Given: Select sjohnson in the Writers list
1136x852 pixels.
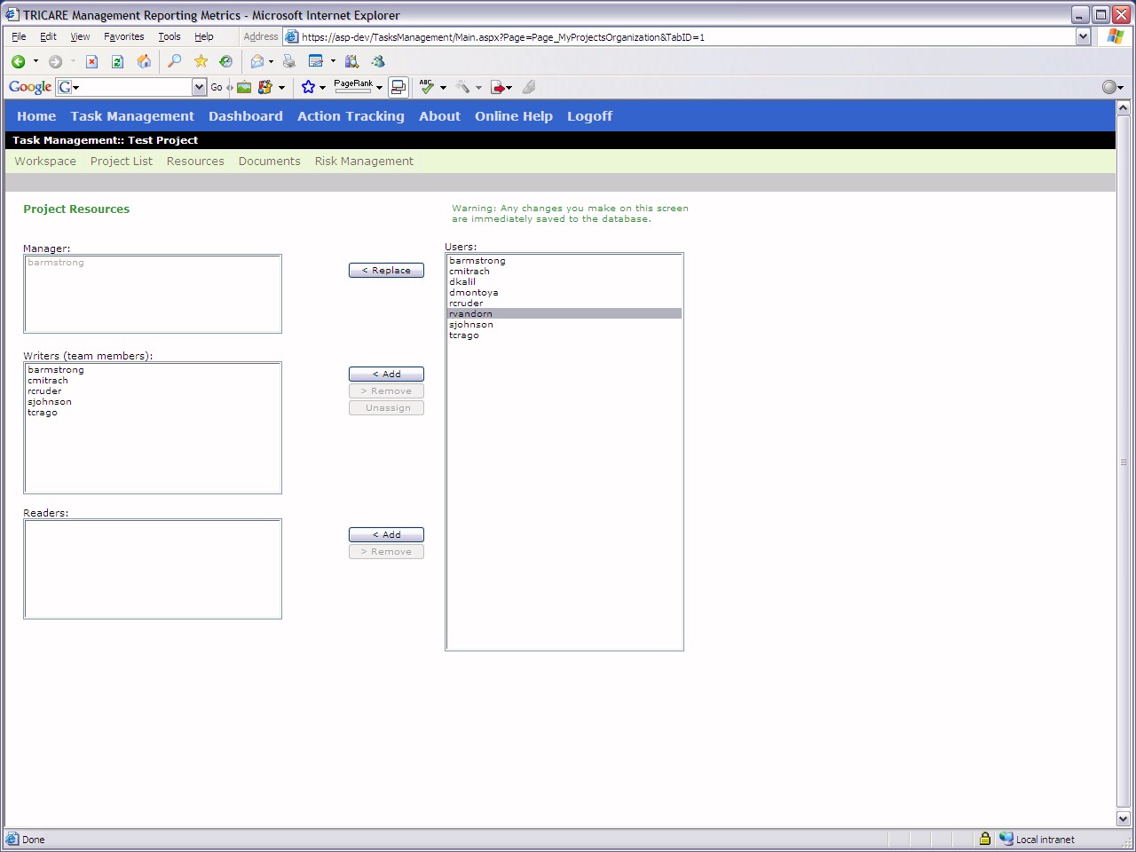Looking at the screenshot, I should click(50, 402).
